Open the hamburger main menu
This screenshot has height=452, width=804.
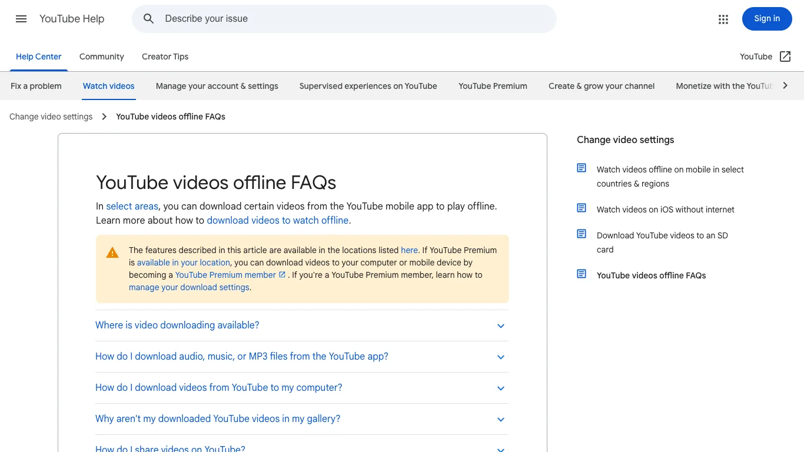pyautogui.click(x=21, y=19)
